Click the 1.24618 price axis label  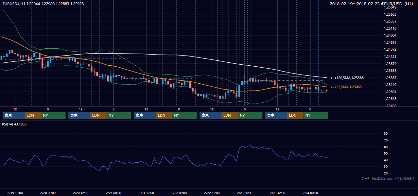coord(390,42)
